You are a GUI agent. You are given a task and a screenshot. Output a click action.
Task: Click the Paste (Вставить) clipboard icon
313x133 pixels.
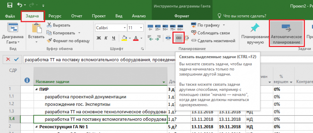click(x=36, y=28)
